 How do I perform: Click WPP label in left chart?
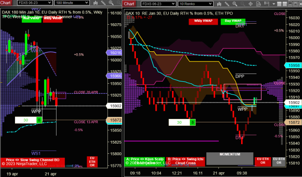pos(36,111)
